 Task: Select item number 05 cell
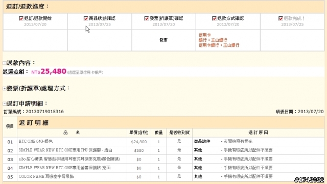tap(10, 177)
